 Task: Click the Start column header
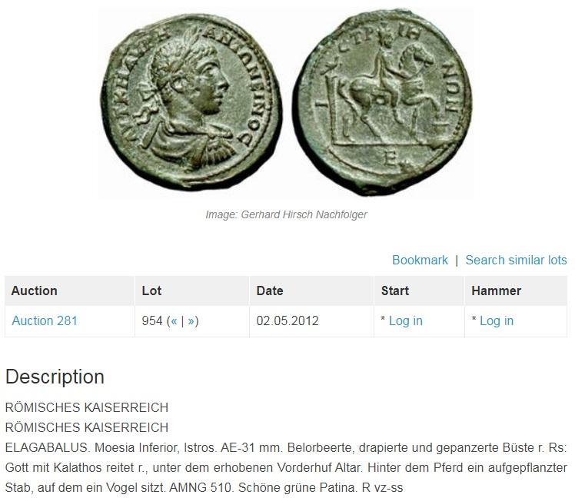pos(394,290)
